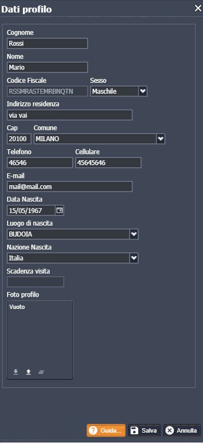Click the Telefono field showing 46546
Image resolution: width=203 pixels, height=443 pixels.
click(x=40, y=163)
